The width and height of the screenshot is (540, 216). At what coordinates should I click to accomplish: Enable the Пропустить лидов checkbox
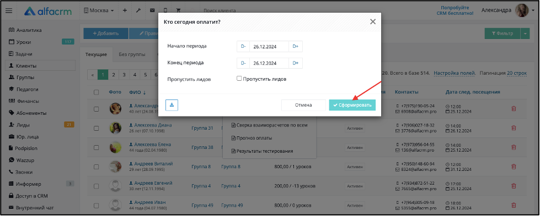pos(239,79)
